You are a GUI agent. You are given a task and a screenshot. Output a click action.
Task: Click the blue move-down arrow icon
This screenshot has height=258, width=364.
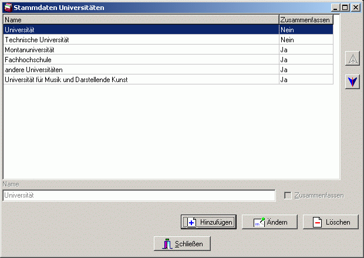tap(352, 82)
